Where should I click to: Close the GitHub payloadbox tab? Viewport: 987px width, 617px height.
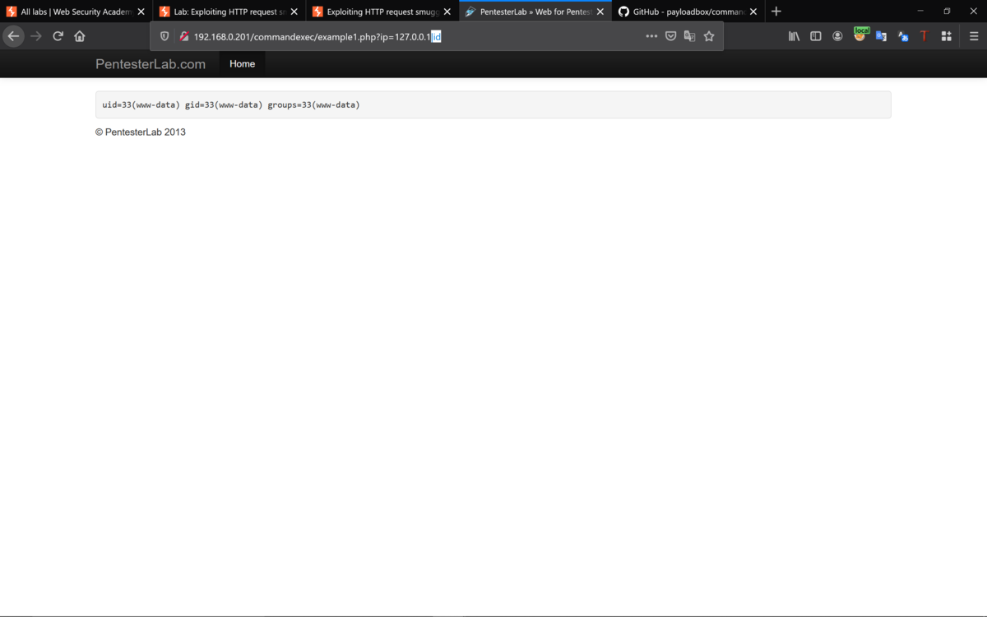pyautogui.click(x=753, y=12)
